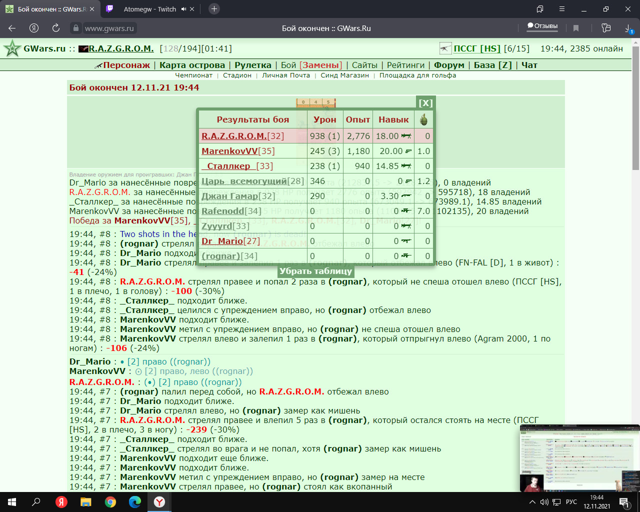640x512 pixels.
Task: Open База [Z] menu item
Action: click(493, 65)
